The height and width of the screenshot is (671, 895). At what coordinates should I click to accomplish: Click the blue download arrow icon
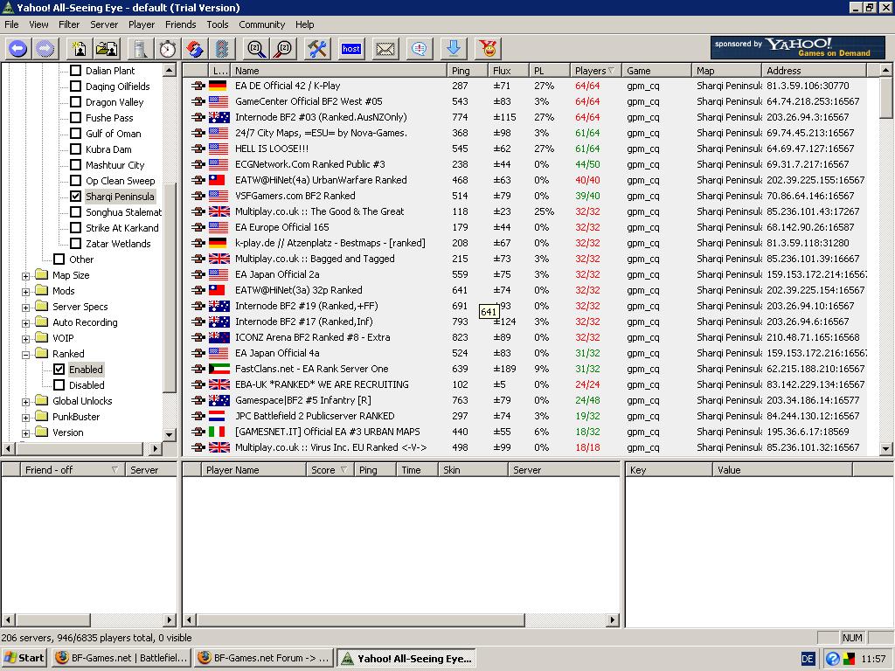coord(453,49)
